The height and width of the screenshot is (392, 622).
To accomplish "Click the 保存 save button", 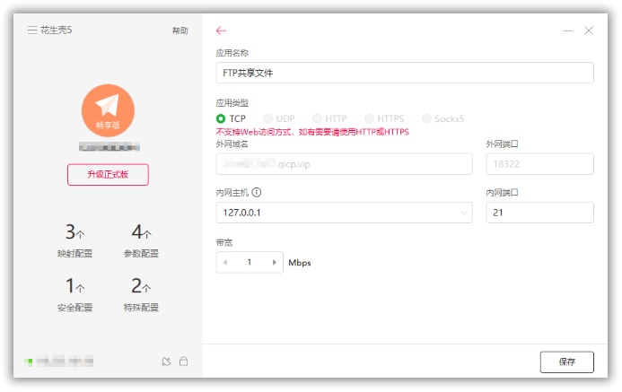I will pos(566,362).
